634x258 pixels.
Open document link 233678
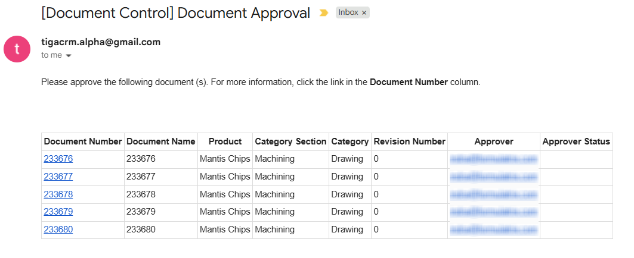coord(58,194)
